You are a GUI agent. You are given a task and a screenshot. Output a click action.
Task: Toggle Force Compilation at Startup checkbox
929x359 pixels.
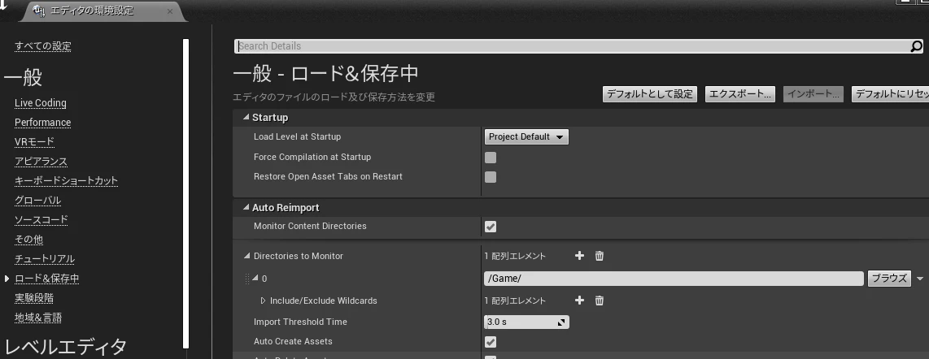491,158
